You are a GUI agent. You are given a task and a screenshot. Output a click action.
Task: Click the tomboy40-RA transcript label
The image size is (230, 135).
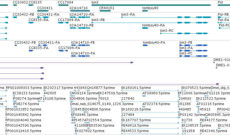pos(154,25)
